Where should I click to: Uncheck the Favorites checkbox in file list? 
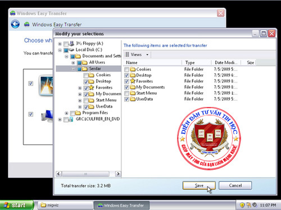(127, 81)
